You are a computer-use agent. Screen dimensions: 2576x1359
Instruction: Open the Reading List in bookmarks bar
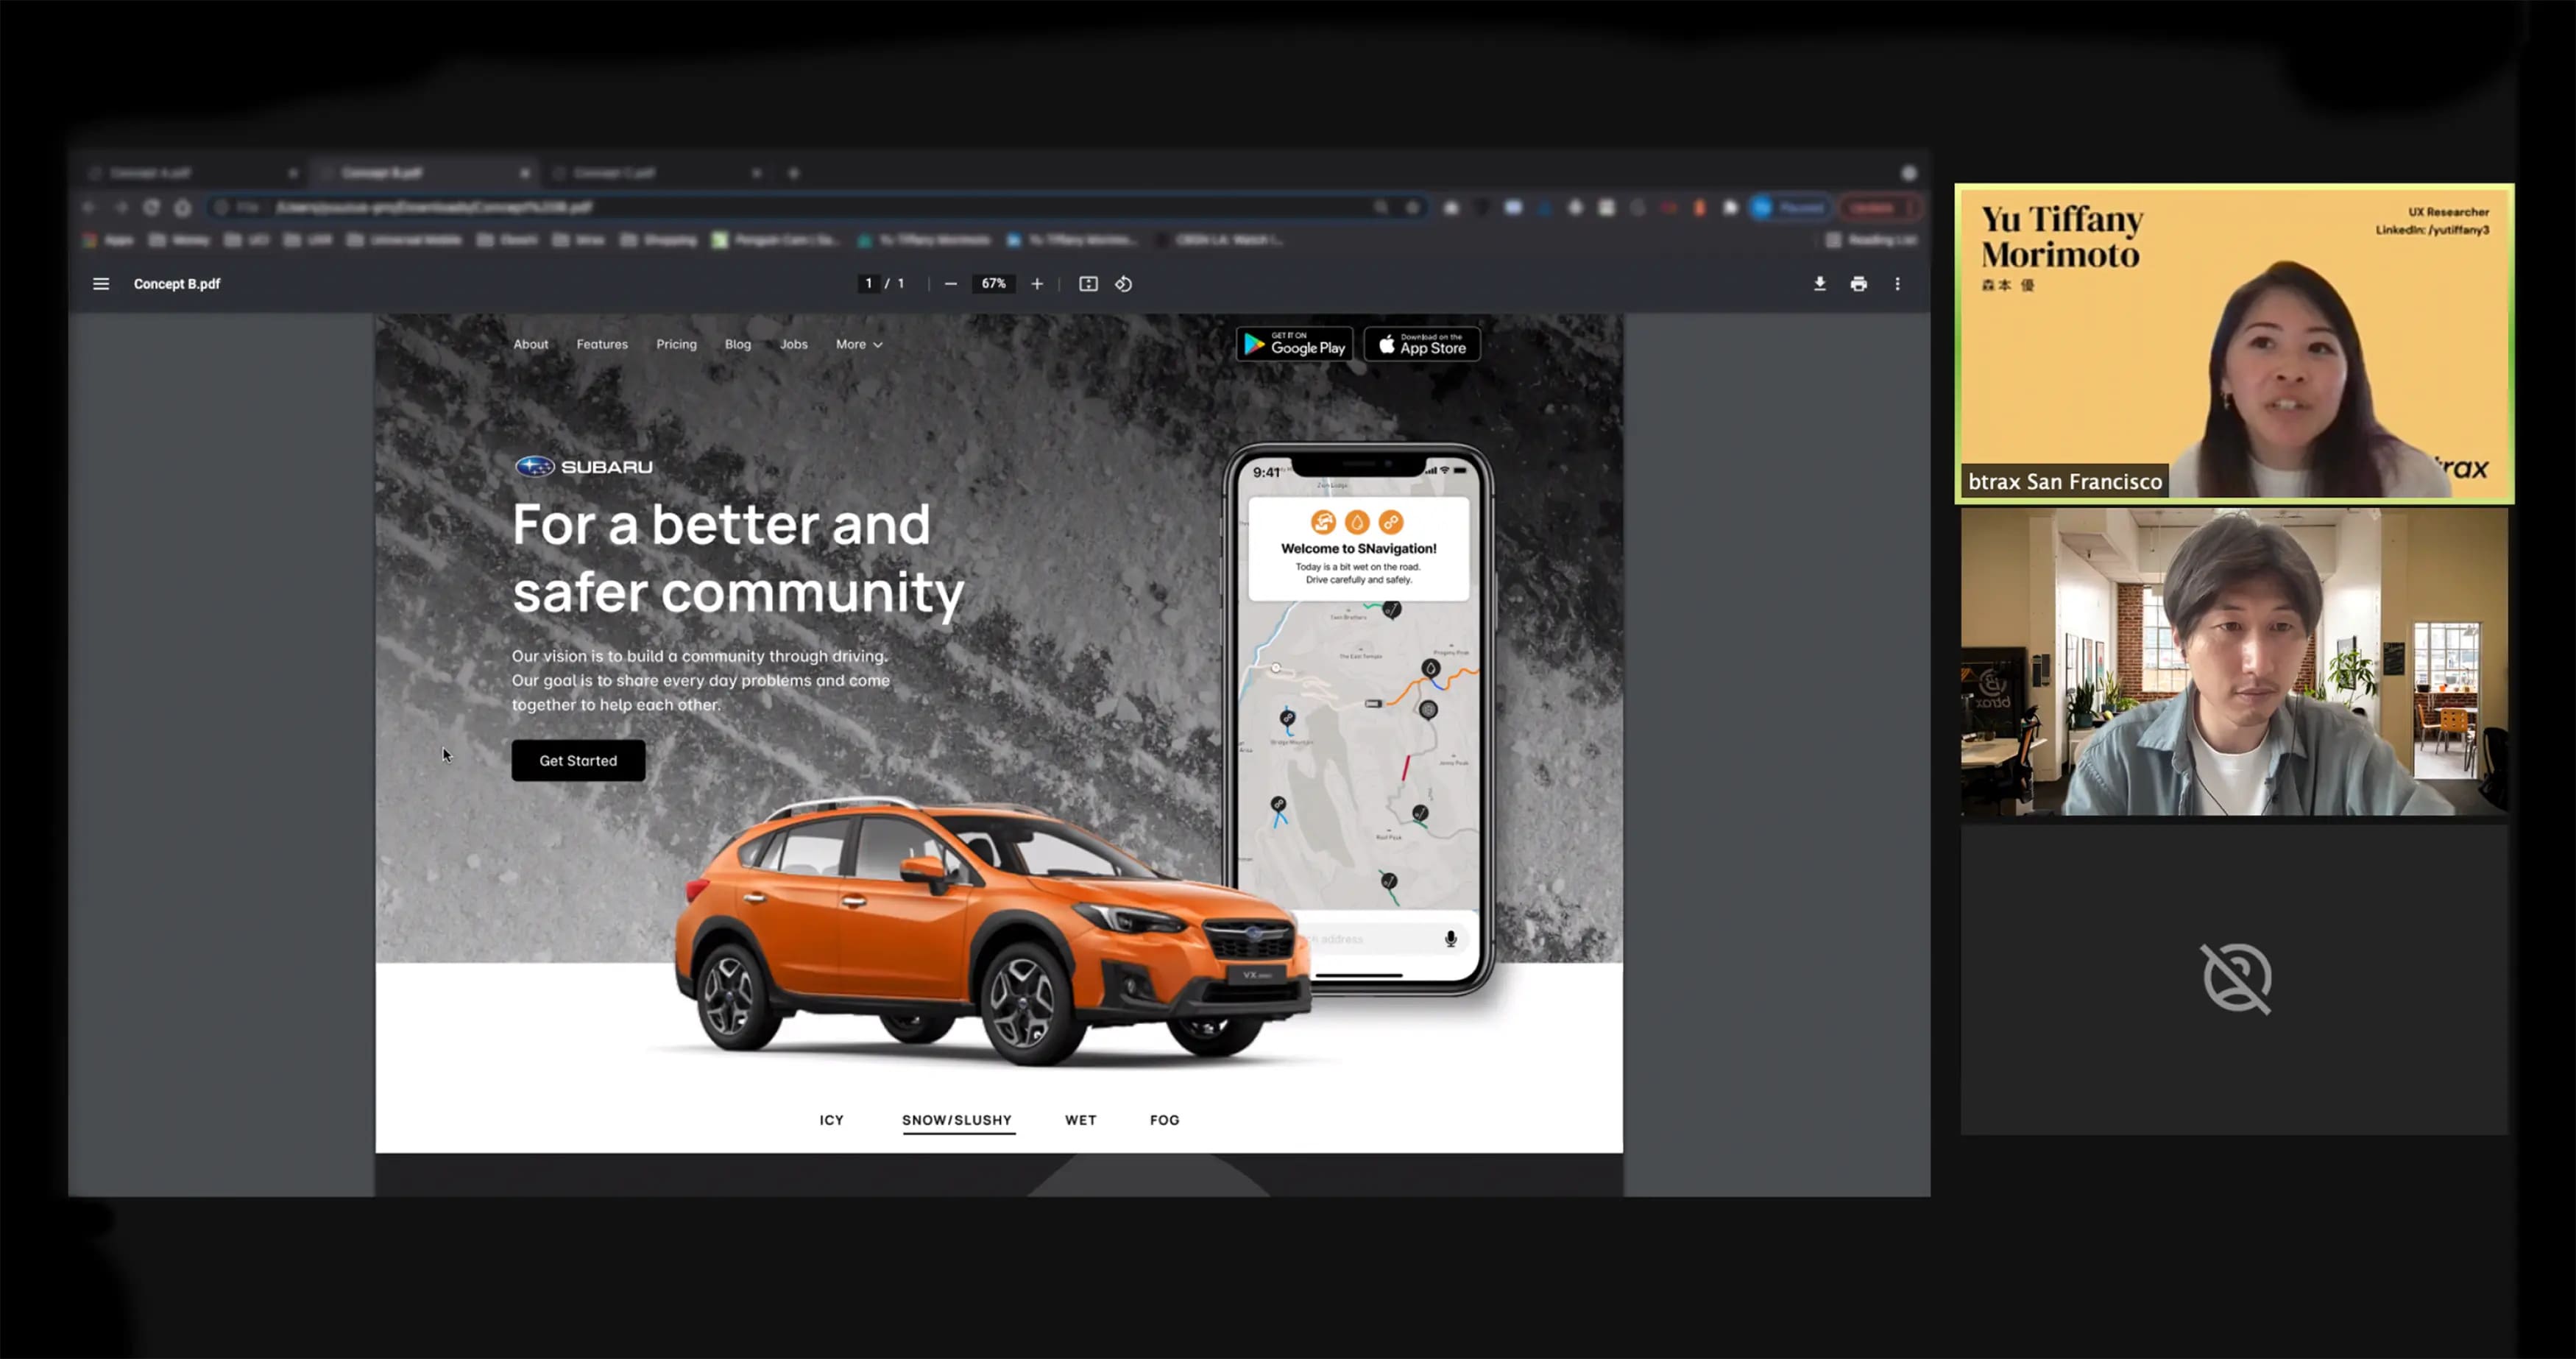(x=1871, y=240)
